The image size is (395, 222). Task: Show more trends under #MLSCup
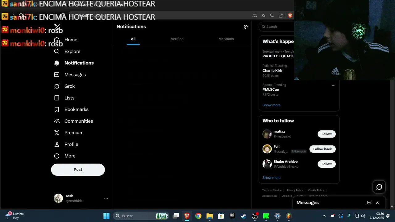pyautogui.click(x=271, y=105)
